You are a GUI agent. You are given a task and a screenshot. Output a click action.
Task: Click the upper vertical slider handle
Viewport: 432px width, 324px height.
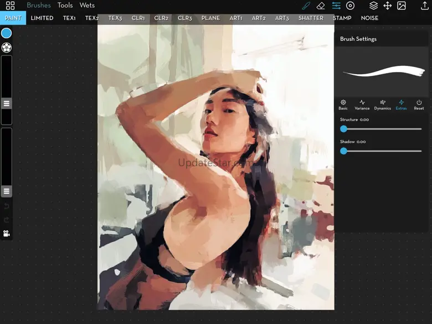pos(6,104)
